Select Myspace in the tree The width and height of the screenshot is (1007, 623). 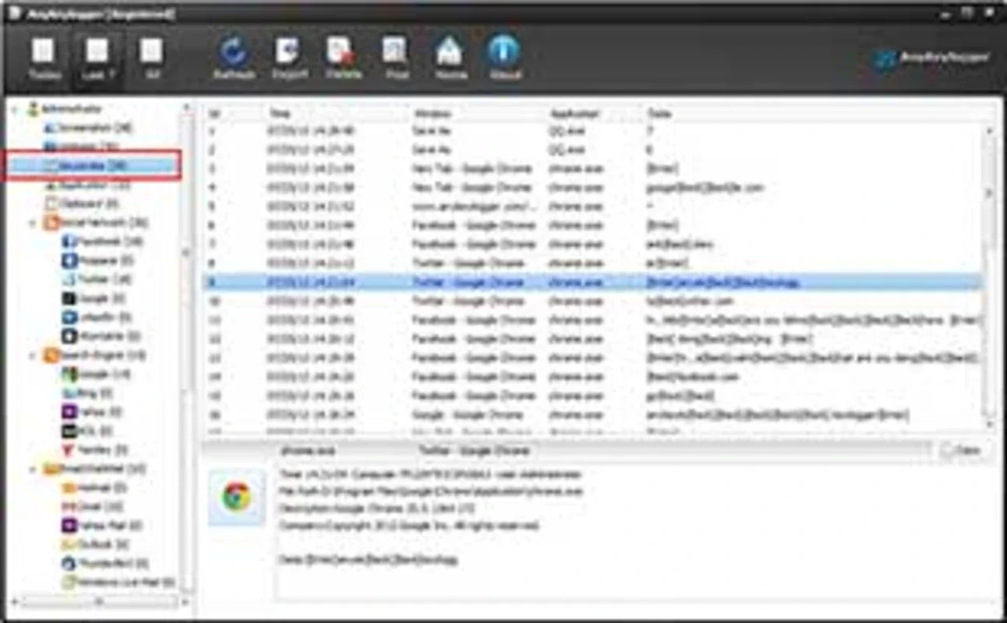(97, 261)
